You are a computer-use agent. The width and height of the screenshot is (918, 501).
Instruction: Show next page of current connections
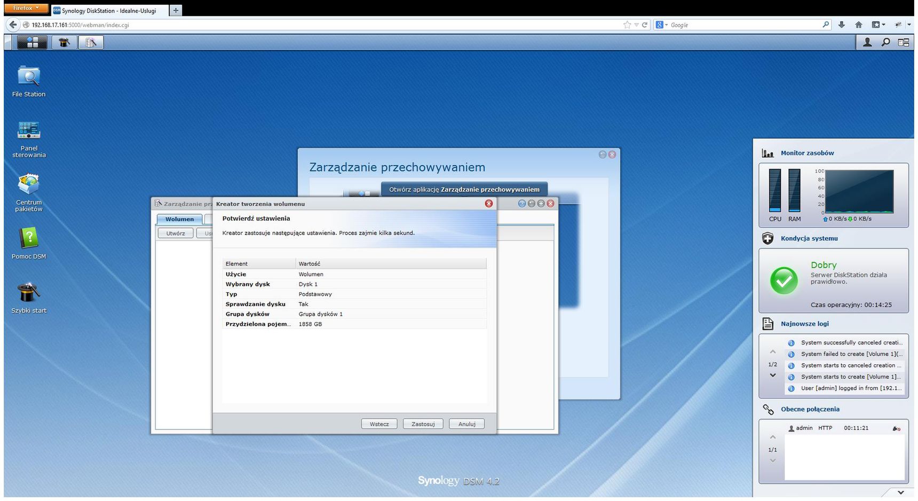click(772, 460)
